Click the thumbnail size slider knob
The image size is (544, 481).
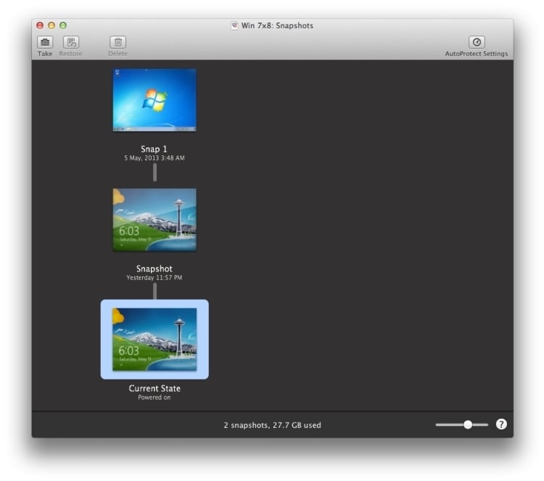[468, 424]
